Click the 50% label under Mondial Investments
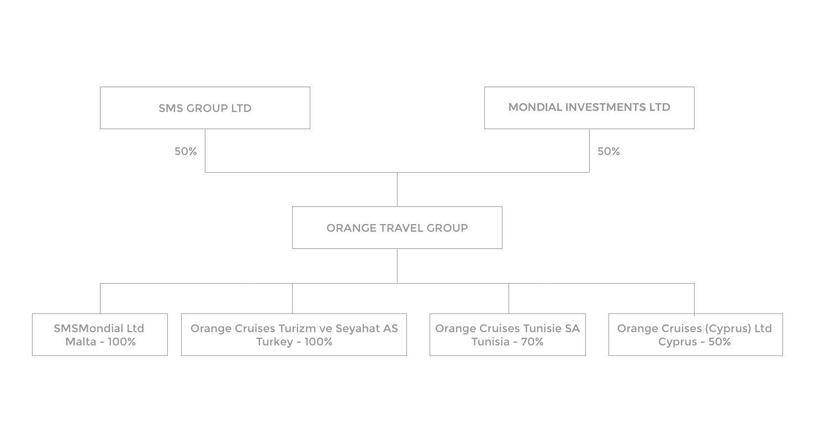This screenshot has height=442, width=815. (608, 151)
